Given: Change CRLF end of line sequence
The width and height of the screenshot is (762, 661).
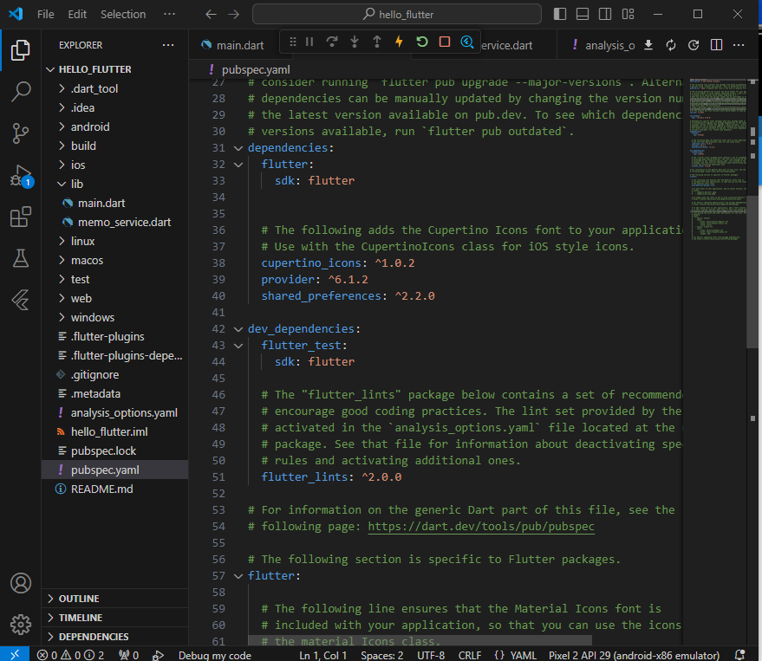Looking at the screenshot, I should pos(470,655).
